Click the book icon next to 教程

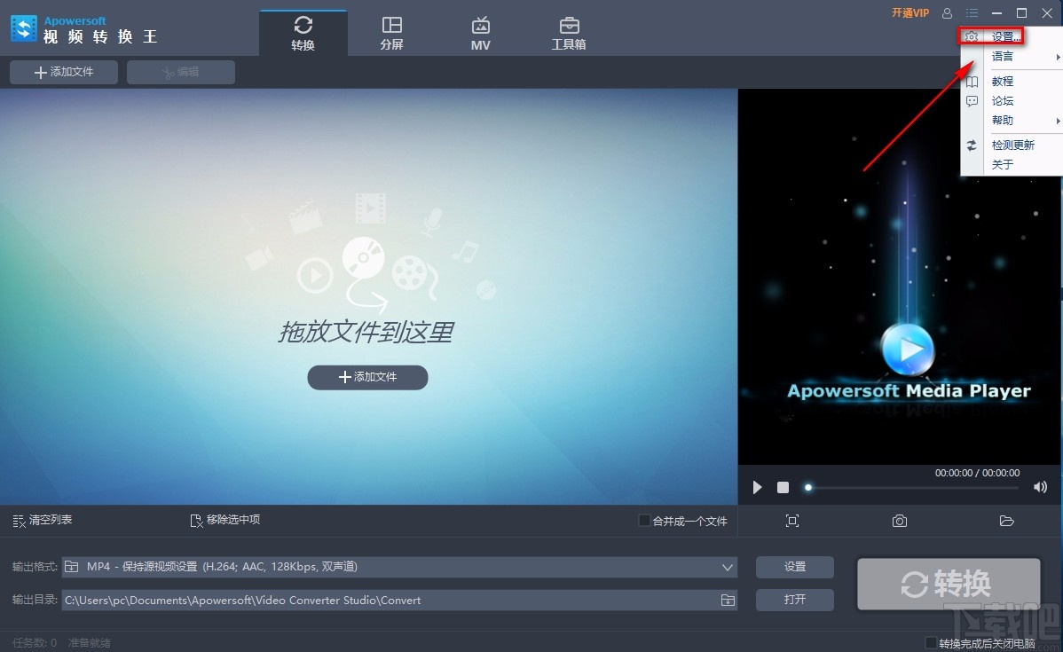[x=972, y=81]
